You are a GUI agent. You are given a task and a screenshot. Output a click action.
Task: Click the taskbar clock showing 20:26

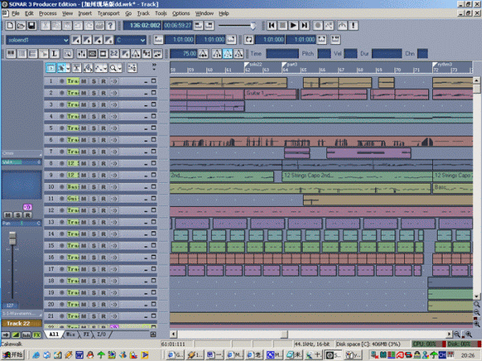pyautogui.click(x=468, y=355)
